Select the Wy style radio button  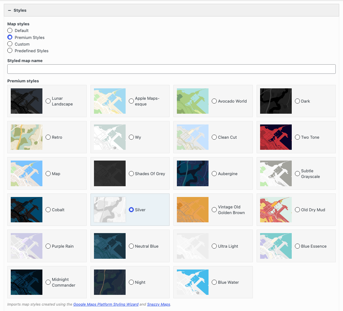point(131,137)
